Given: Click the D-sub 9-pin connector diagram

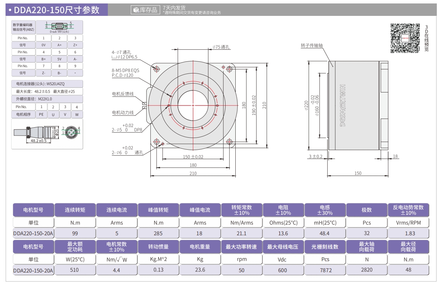Looking at the screenshot, I should pyautogui.click(x=59, y=26).
